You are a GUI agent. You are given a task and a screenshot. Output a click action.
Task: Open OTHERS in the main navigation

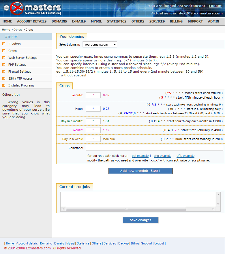[138, 21]
